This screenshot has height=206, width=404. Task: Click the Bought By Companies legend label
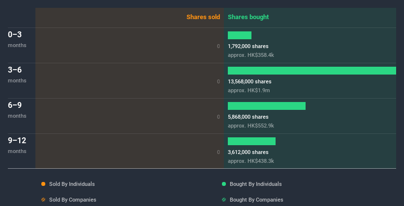tap(256, 200)
